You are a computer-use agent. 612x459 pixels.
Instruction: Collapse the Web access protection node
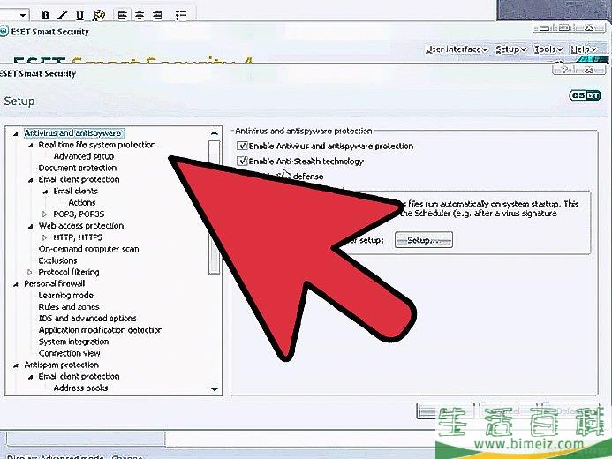pos(30,227)
